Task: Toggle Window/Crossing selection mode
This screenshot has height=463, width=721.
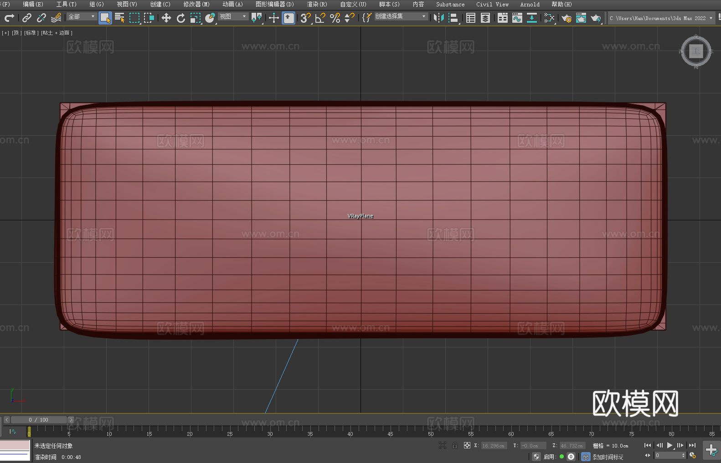Action: point(149,18)
